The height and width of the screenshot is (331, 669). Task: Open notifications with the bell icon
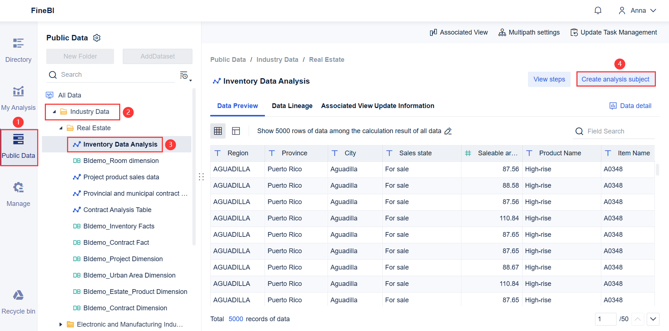coord(598,10)
